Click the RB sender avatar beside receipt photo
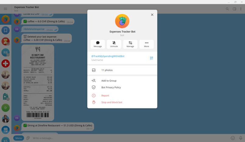This screenshot has height=142, width=245. (17, 118)
